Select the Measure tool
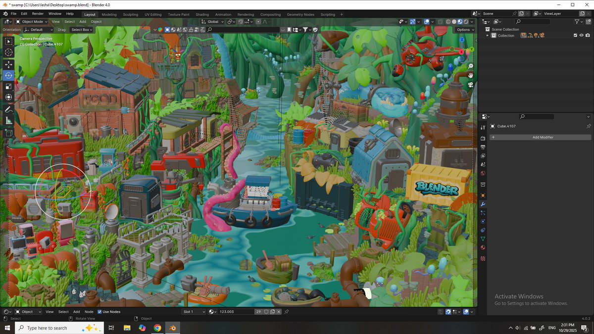Image resolution: width=594 pixels, height=334 pixels. point(8,120)
